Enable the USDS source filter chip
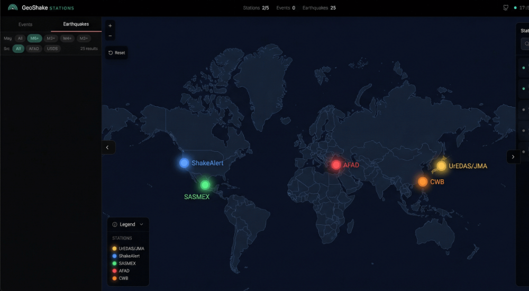 tap(52, 49)
